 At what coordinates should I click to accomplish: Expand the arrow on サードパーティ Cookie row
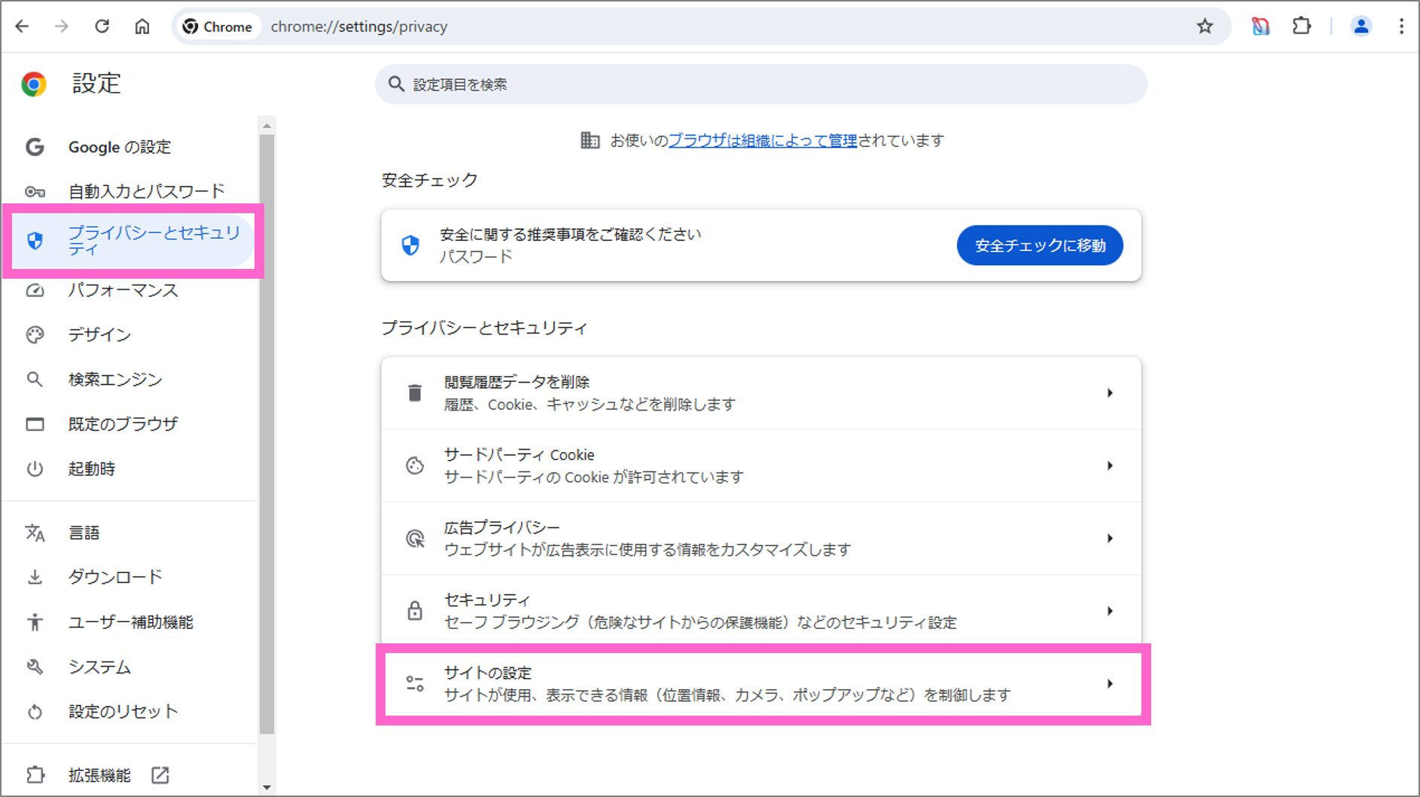click(1110, 466)
